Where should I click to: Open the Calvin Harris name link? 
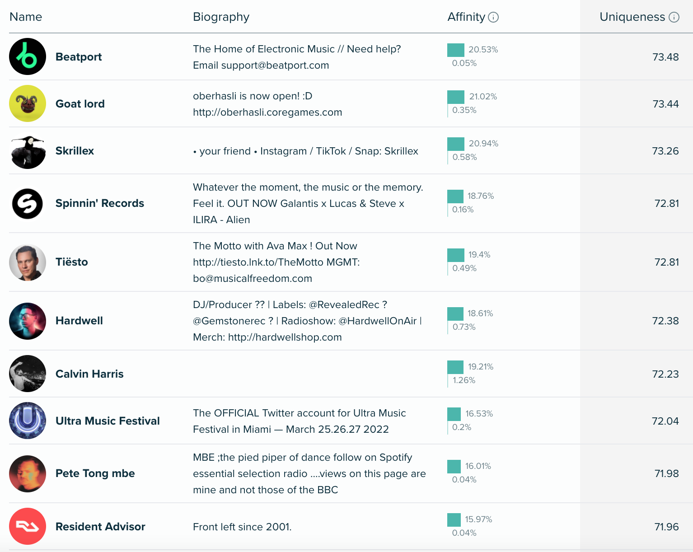coord(89,374)
